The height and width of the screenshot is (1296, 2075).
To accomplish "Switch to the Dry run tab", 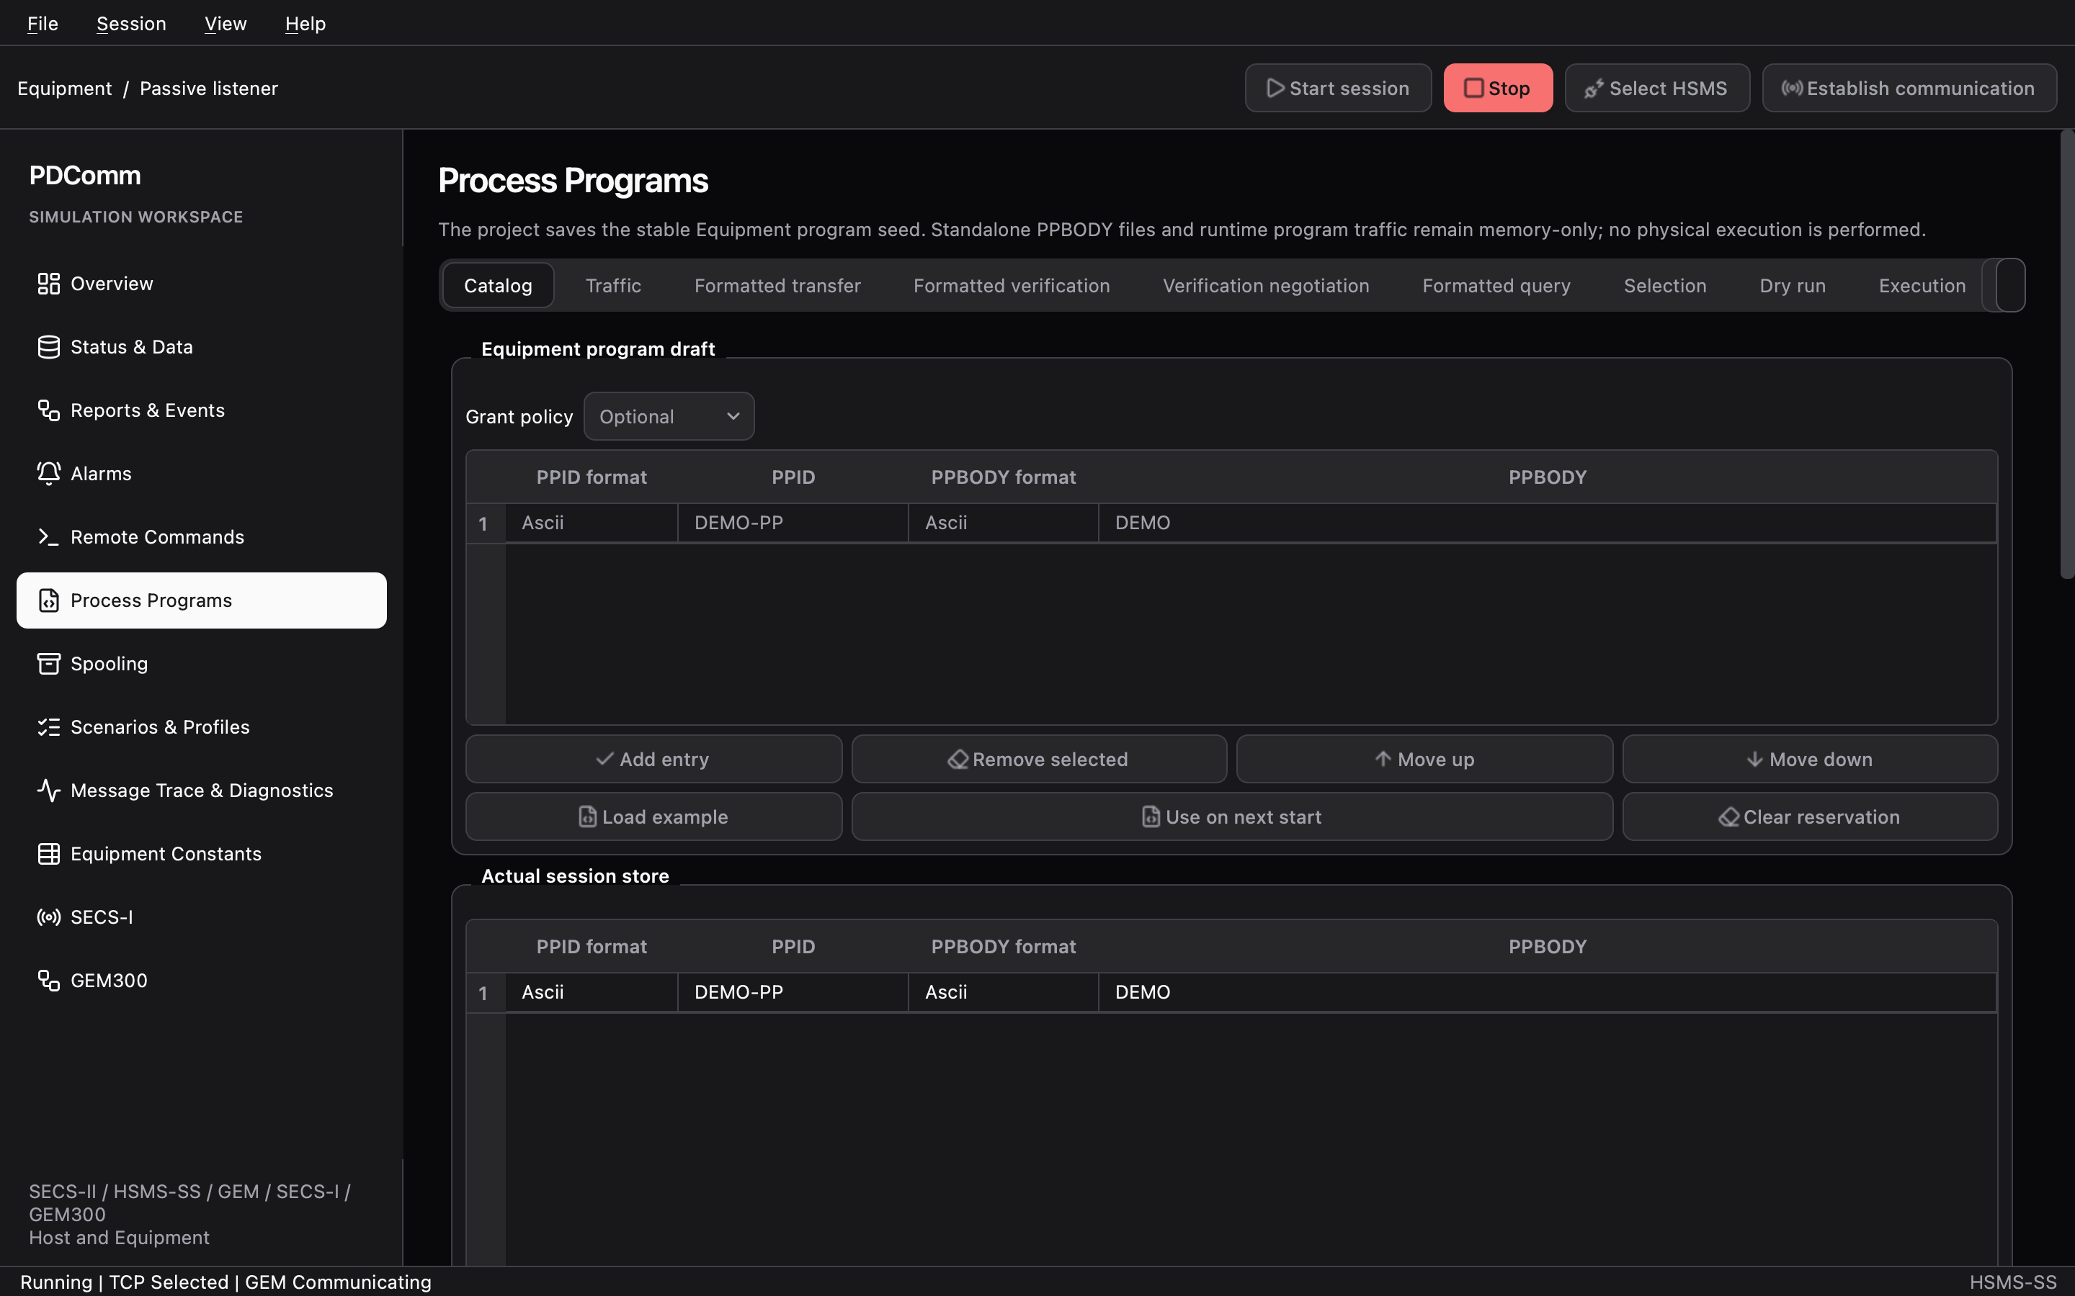I will [1793, 285].
